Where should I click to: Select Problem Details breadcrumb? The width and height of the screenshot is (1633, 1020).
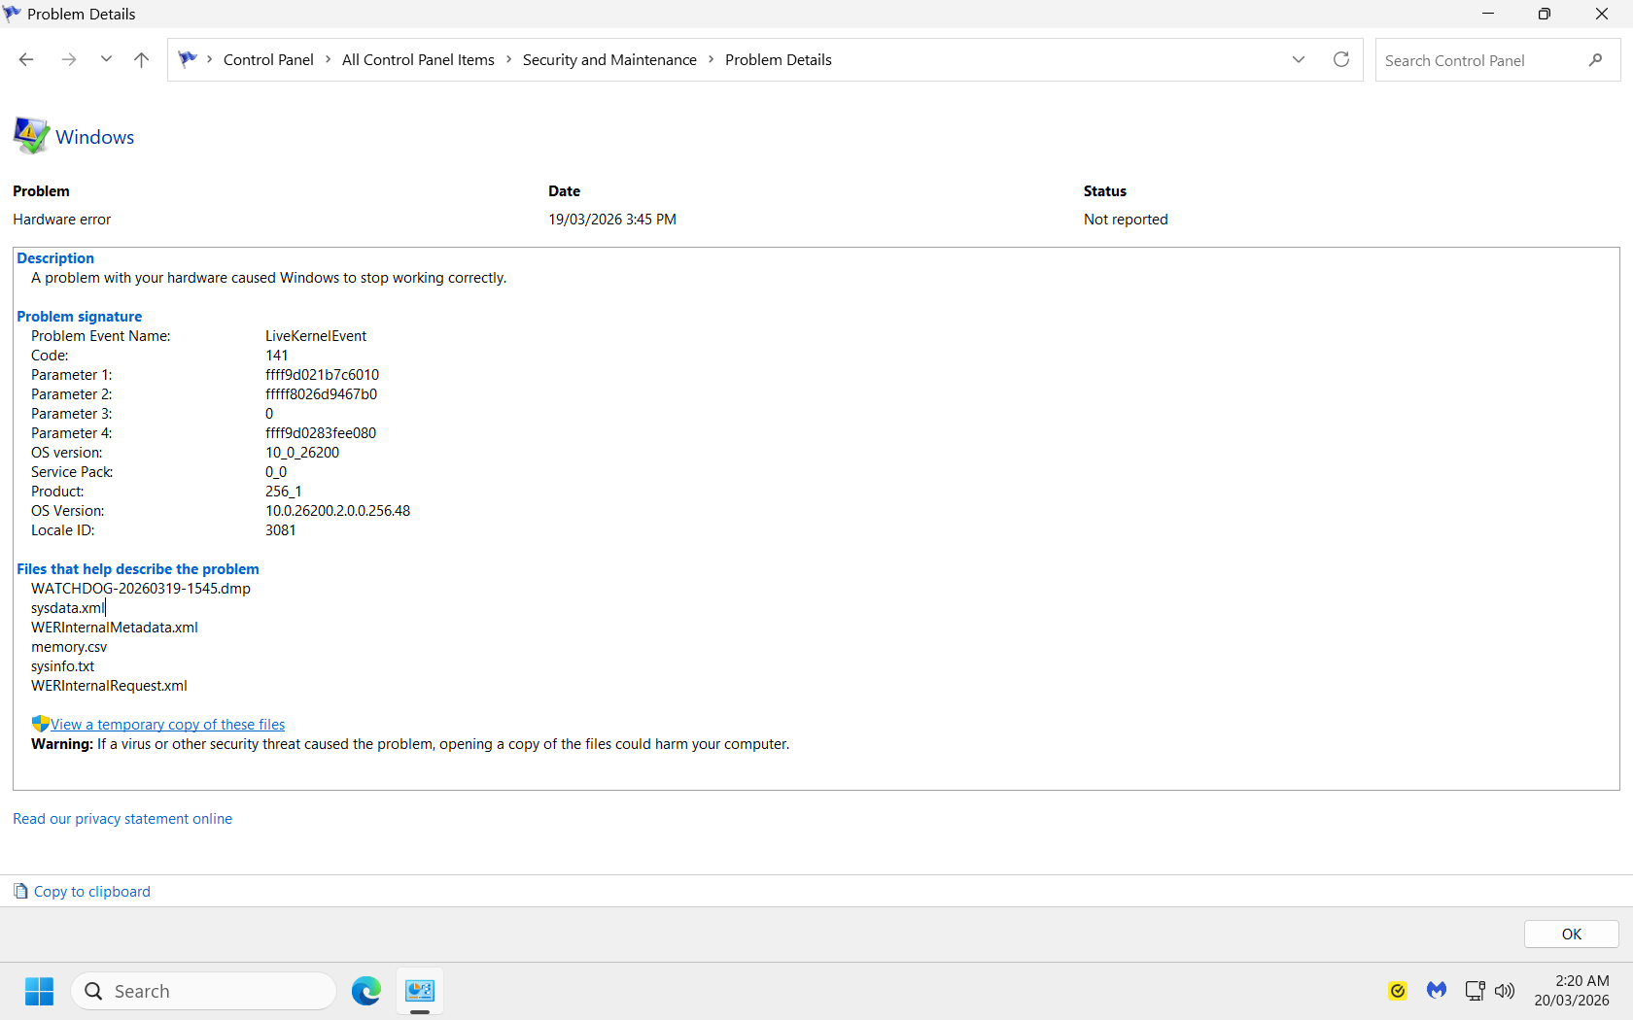(x=778, y=59)
